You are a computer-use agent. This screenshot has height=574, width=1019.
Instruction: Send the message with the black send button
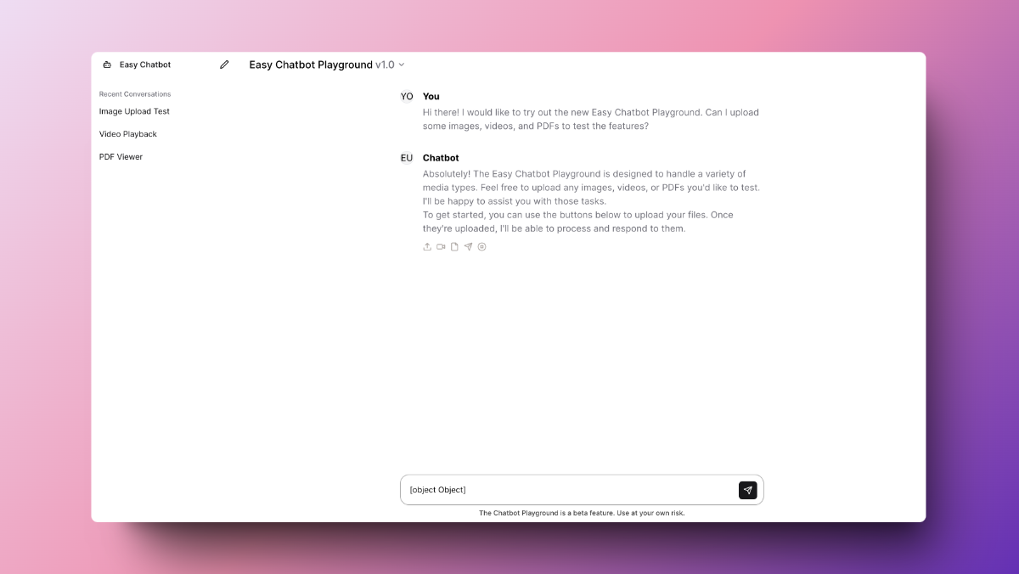tap(747, 490)
